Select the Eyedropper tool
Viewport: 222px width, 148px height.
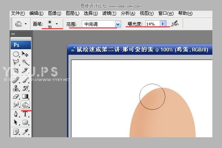tap(25, 132)
